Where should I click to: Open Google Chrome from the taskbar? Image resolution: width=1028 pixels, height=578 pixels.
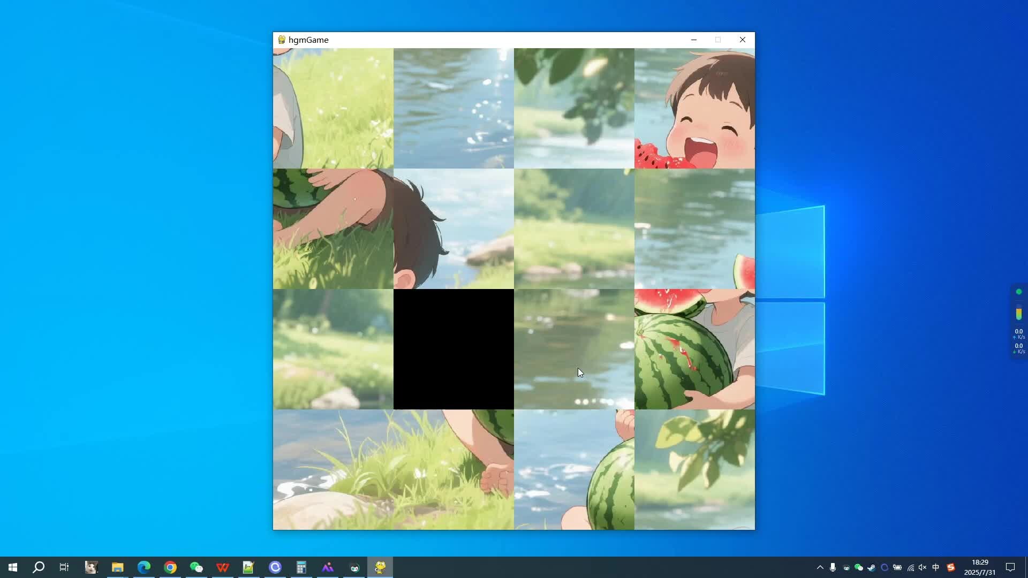click(x=170, y=567)
